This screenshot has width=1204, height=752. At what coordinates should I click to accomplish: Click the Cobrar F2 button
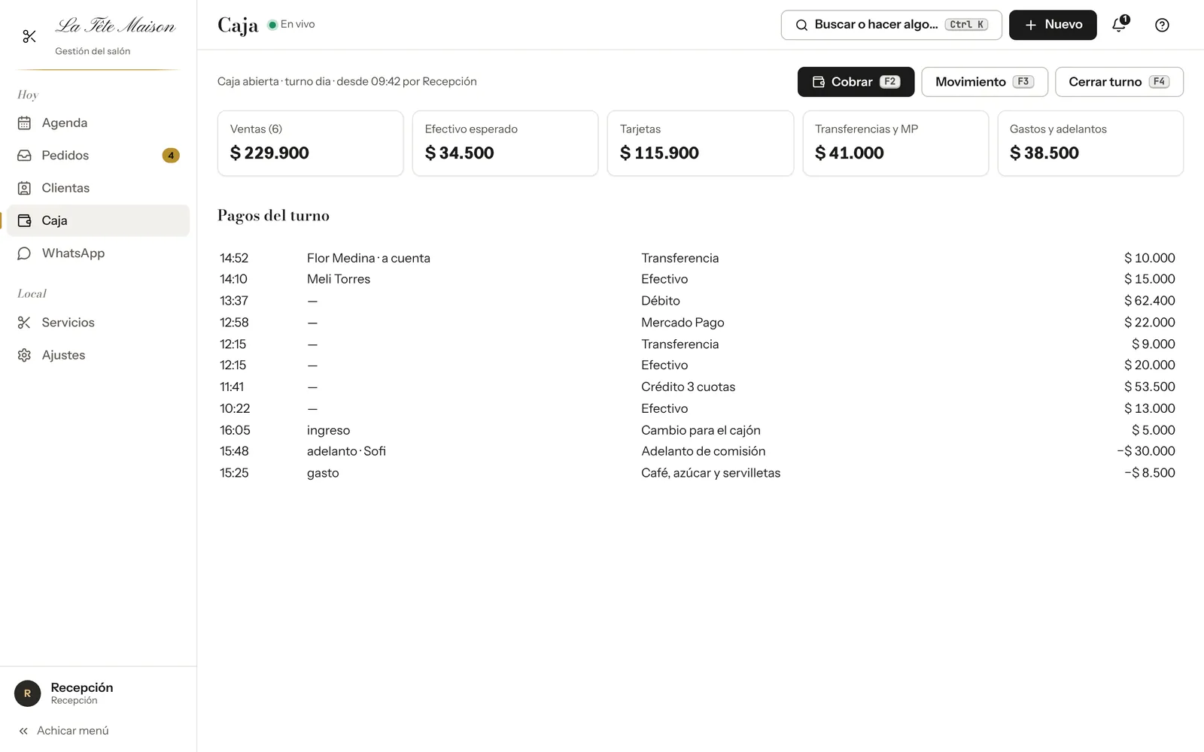[x=856, y=82]
